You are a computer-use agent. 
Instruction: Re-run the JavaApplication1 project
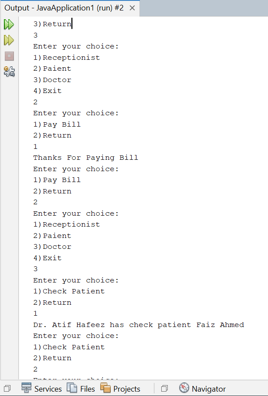point(9,24)
